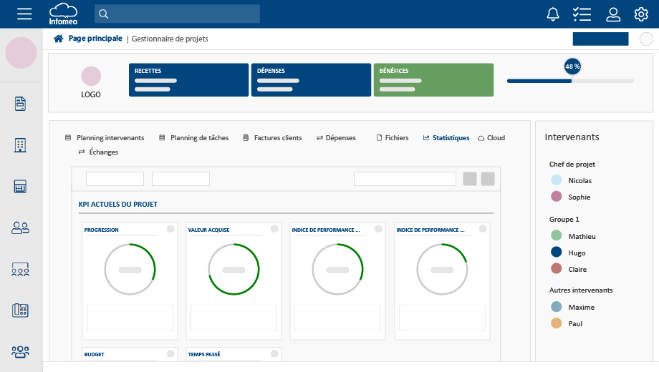Open the settings gear
659x372 pixels.
[641, 14]
